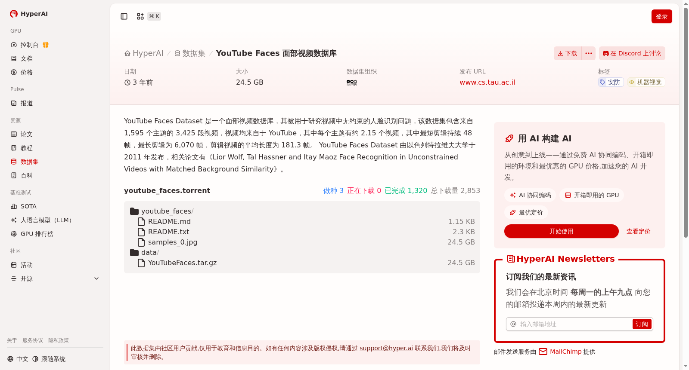This screenshot has height=370, width=689.
Task: Open the www.cs.tau.ac.il link
Action: tap(487, 83)
